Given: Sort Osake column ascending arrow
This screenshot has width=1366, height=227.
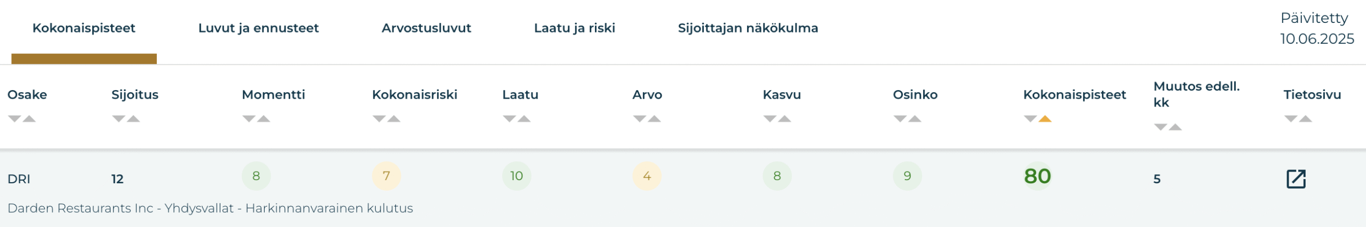Looking at the screenshot, I should tap(29, 119).
